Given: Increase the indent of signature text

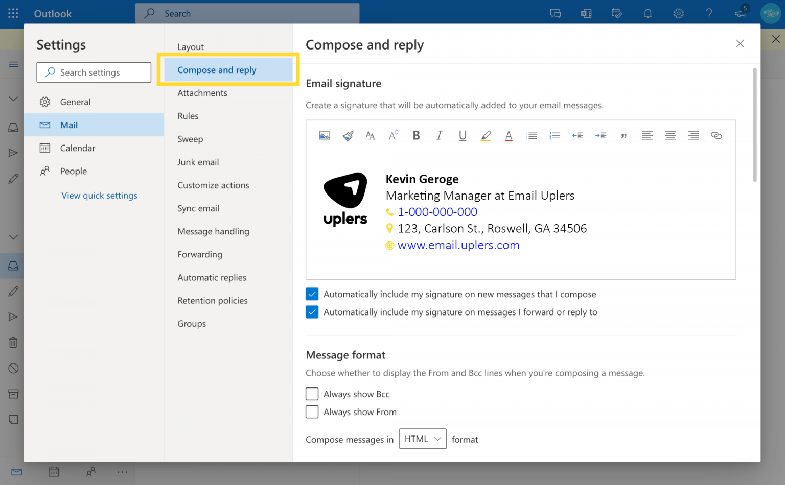Looking at the screenshot, I should 601,135.
